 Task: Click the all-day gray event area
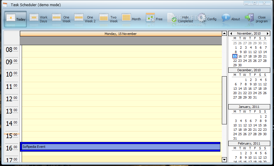coord(121,40)
